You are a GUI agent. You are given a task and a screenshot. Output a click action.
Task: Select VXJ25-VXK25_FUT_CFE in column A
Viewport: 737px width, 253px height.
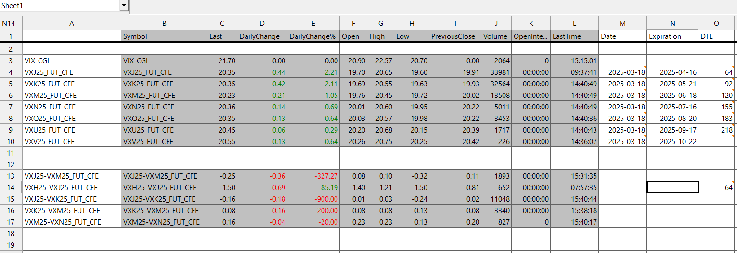click(72, 199)
